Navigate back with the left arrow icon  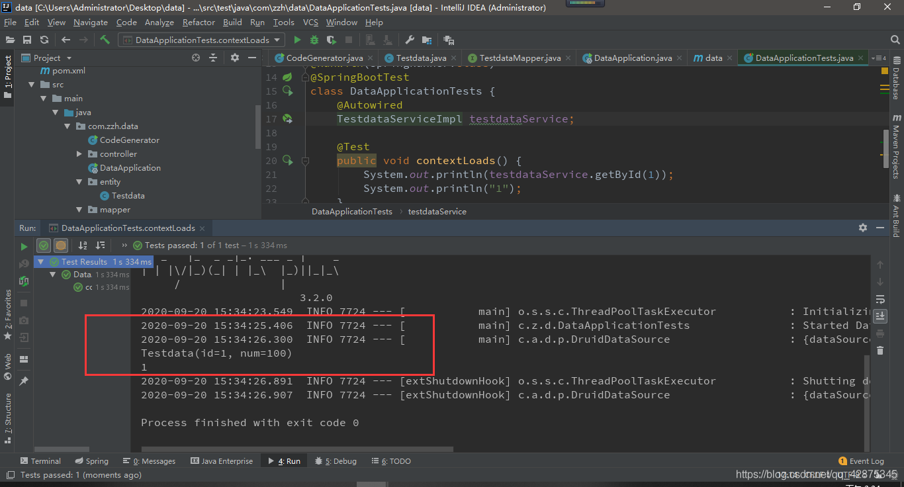66,40
